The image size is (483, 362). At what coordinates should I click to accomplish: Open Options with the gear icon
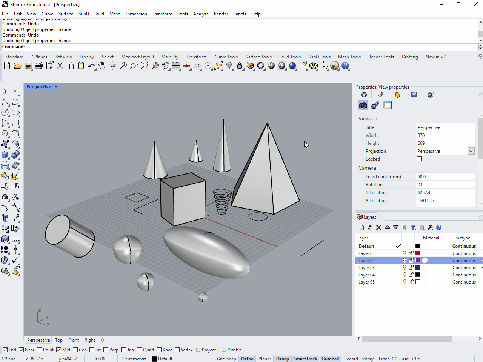coord(314,66)
